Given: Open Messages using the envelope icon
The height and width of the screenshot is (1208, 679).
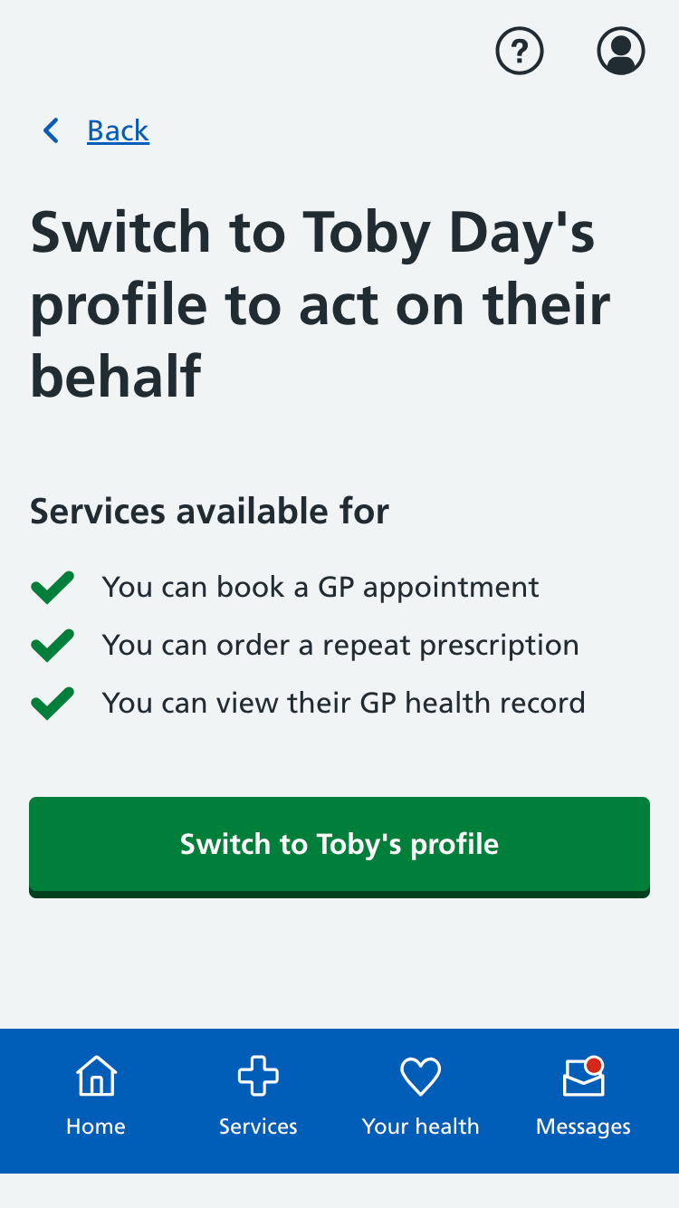Looking at the screenshot, I should (x=582, y=1078).
